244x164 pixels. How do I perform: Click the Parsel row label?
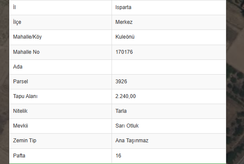coord(20,82)
